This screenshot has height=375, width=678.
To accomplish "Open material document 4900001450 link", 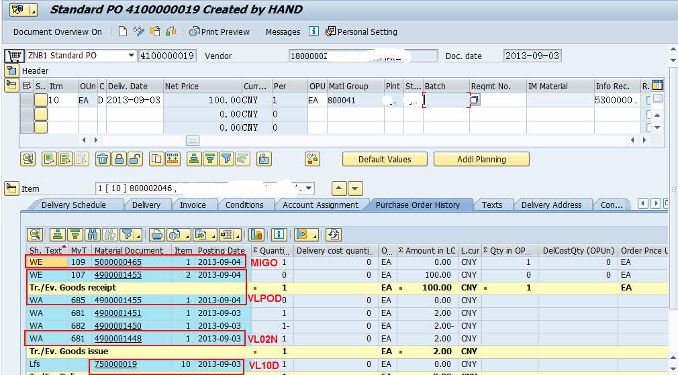I will pos(118,325).
